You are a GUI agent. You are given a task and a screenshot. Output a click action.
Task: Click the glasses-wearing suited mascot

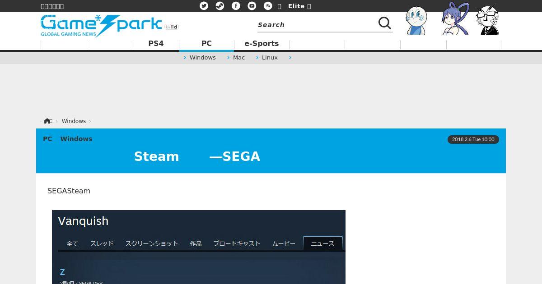488,20
